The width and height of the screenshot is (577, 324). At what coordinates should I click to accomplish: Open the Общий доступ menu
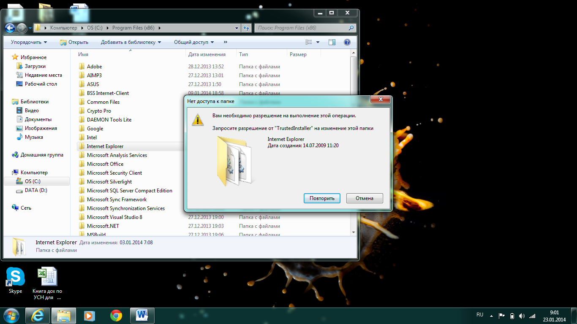pos(194,42)
